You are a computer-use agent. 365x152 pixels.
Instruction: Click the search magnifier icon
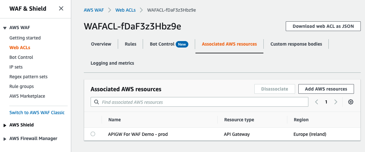point(96,102)
